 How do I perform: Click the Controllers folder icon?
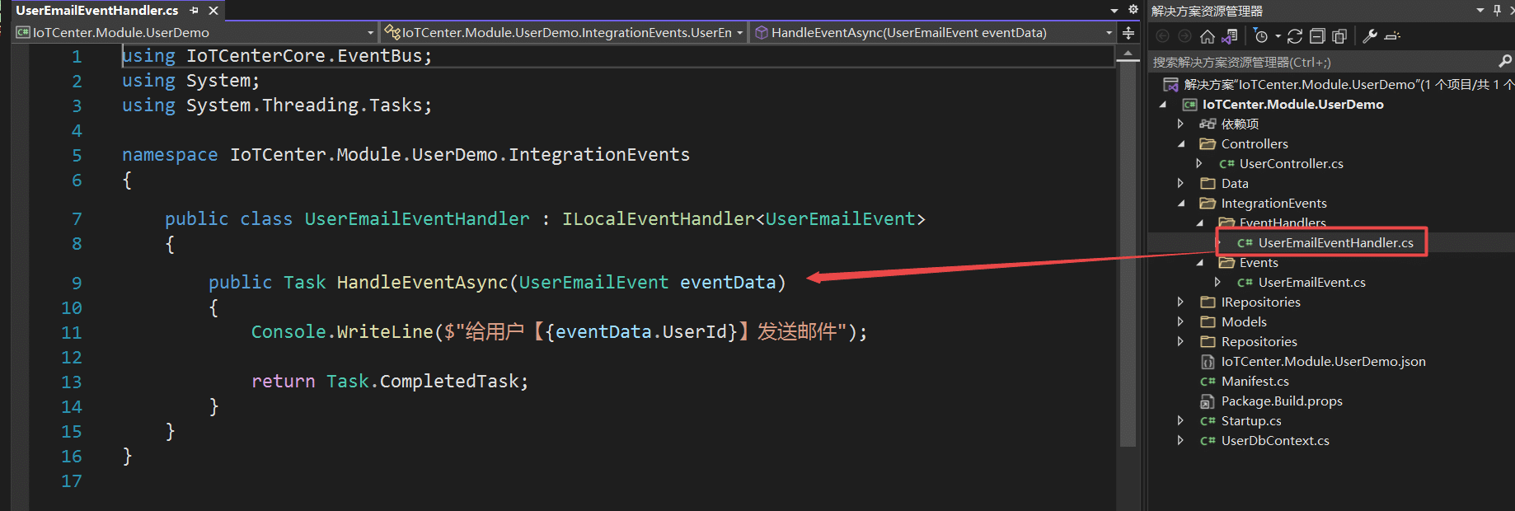tap(1208, 143)
